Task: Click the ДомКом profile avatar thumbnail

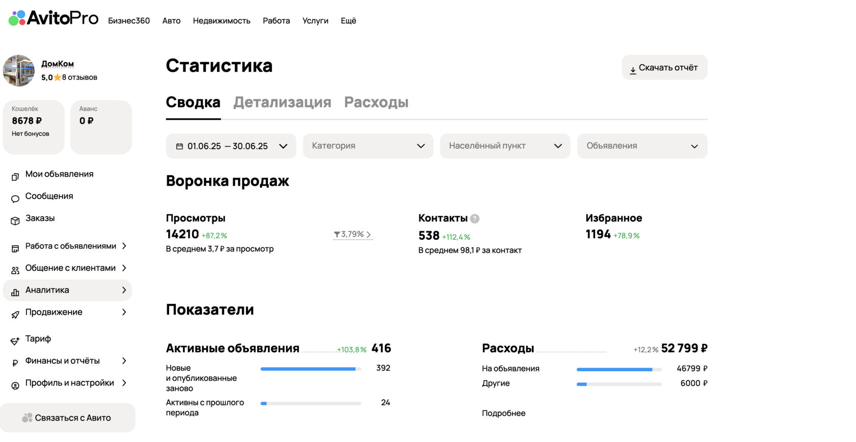Action: pos(19,71)
